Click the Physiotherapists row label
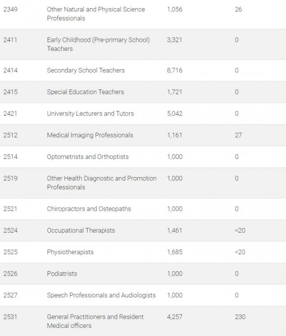 point(70,252)
